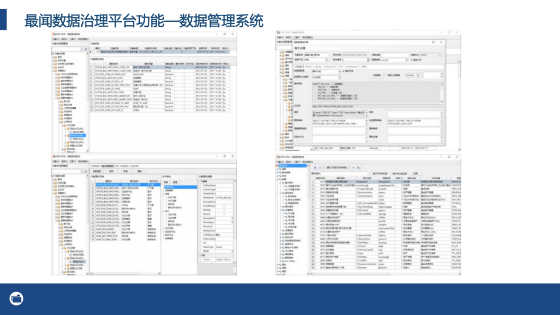Select the ElasticSearch tab

[352, 67]
